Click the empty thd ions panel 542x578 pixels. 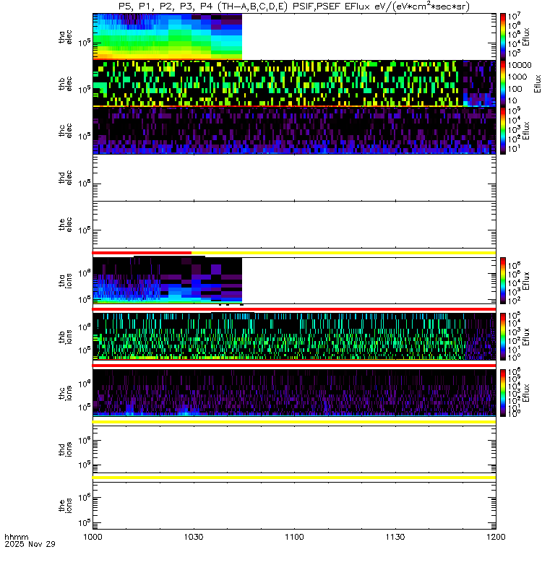294,449
